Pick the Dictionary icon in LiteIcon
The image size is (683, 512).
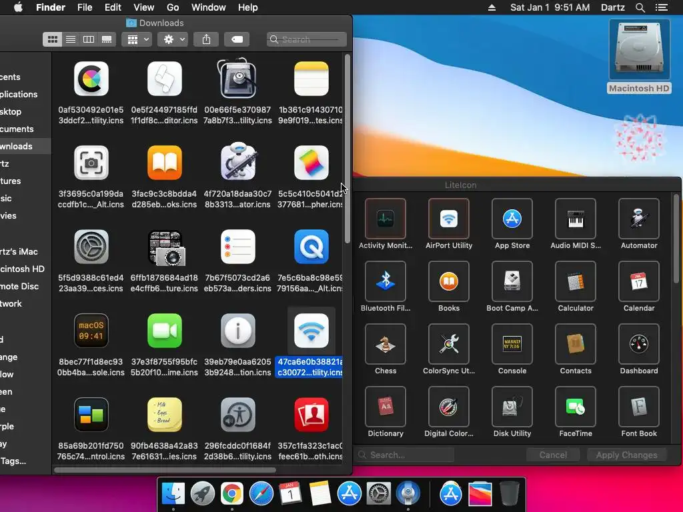pos(386,407)
